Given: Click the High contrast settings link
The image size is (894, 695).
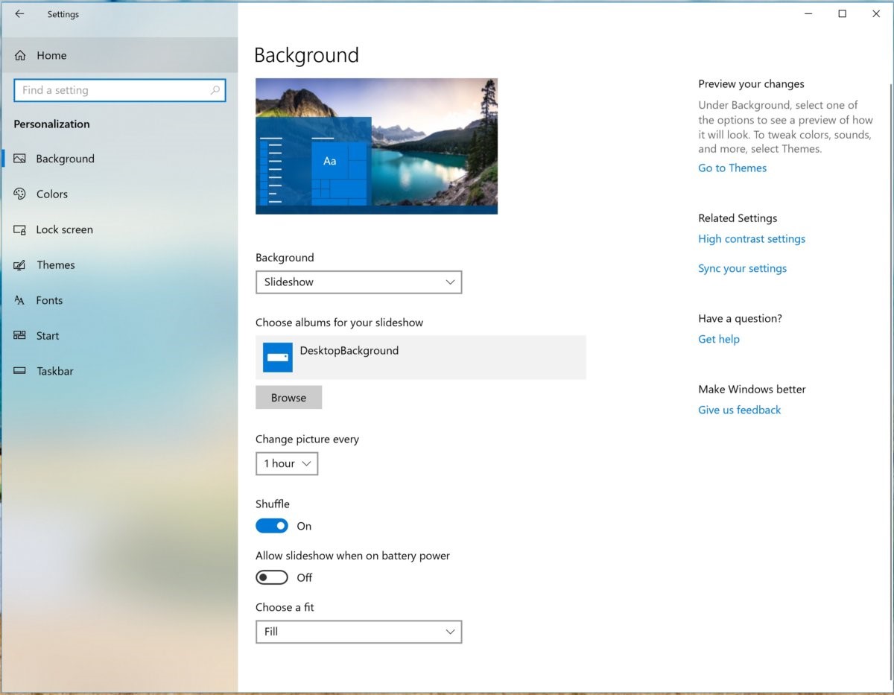Looking at the screenshot, I should pos(752,239).
